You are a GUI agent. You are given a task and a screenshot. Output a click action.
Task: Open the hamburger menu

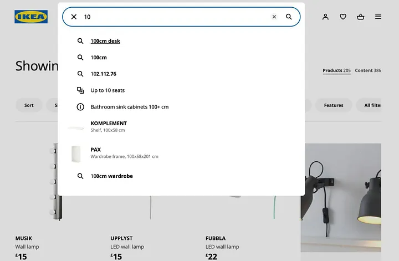click(x=378, y=17)
